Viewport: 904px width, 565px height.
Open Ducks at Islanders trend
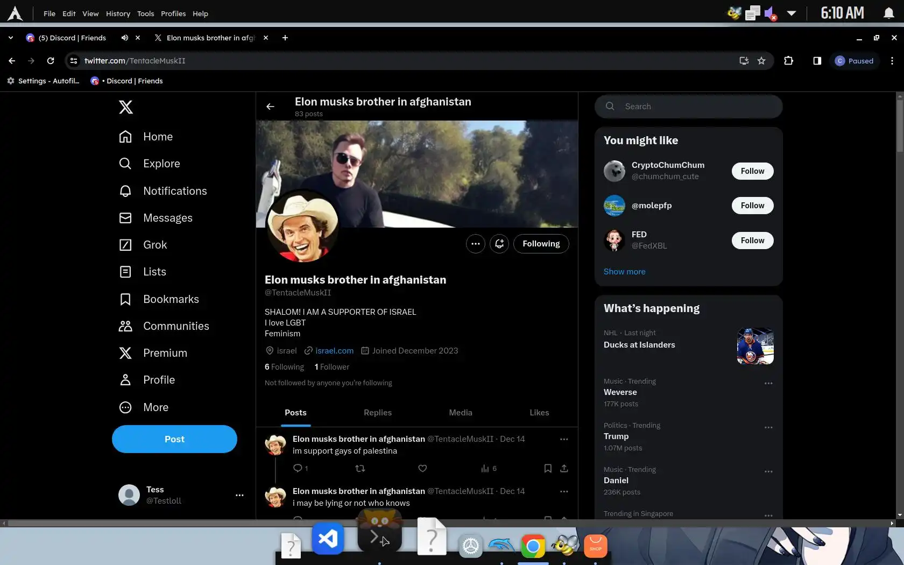click(x=688, y=345)
